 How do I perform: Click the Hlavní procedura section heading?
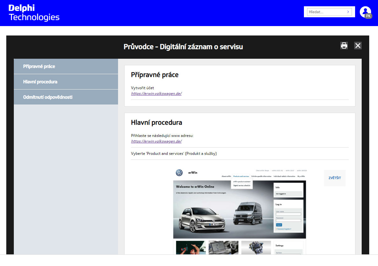coord(156,122)
